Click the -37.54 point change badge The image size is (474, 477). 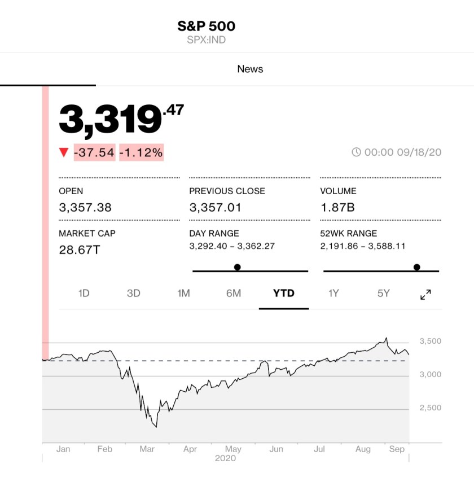point(94,152)
